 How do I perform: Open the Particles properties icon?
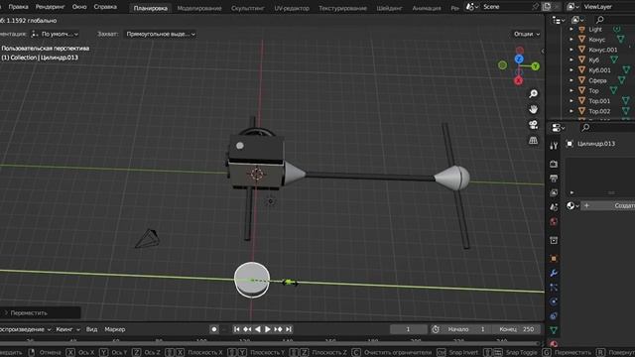554,288
